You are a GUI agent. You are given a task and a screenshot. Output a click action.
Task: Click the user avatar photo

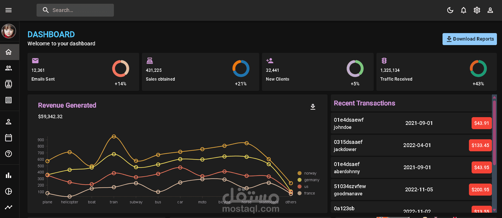coord(9,31)
